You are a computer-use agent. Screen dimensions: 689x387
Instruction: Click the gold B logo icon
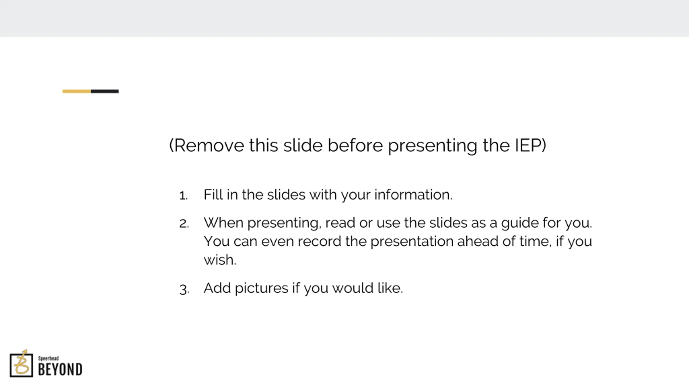(22, 365)
